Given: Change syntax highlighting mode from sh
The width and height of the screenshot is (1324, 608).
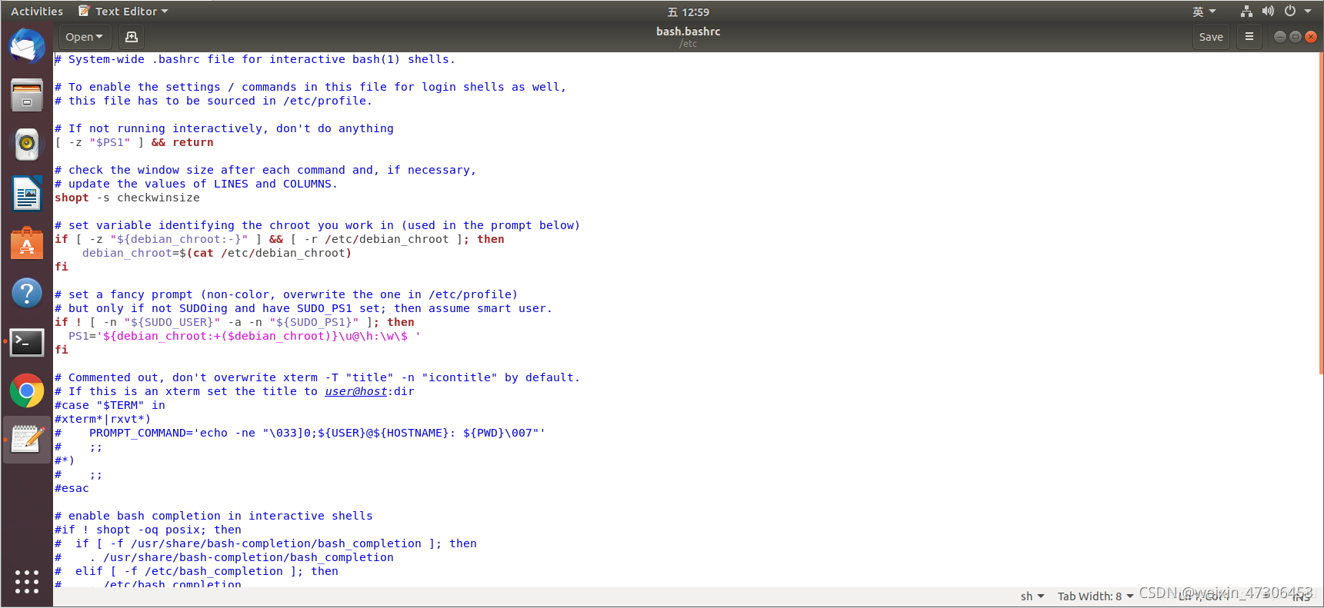Looking at the screenshot, I should pyautogui.click(x=1032, y=596).
